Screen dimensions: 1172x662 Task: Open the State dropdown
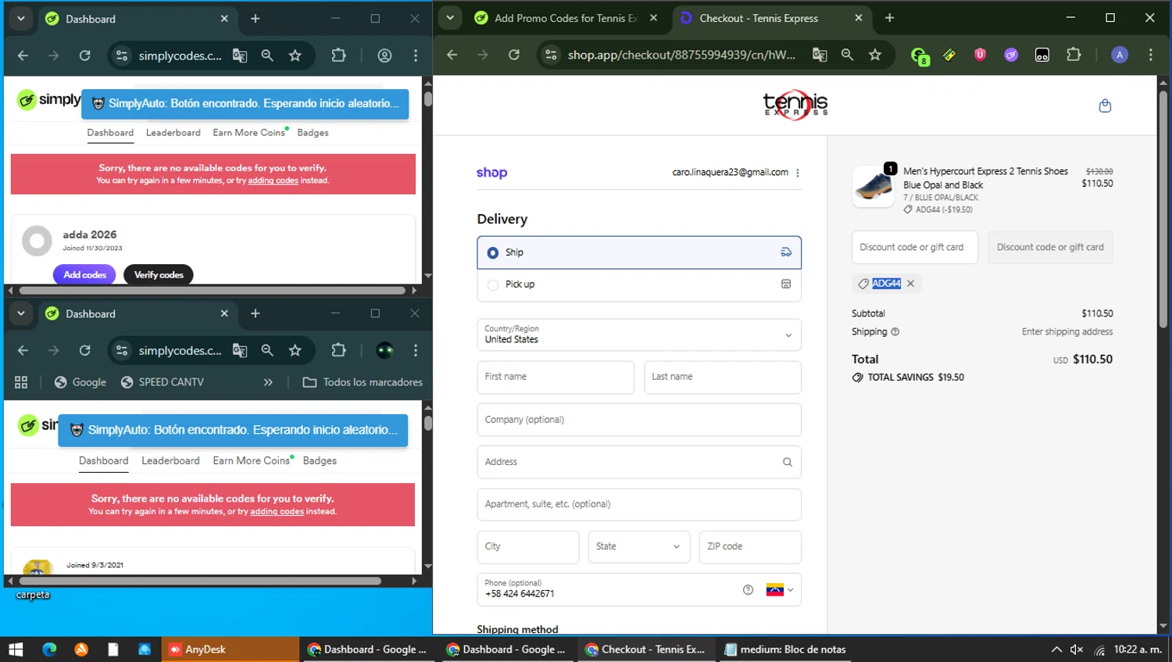point(638,546)
